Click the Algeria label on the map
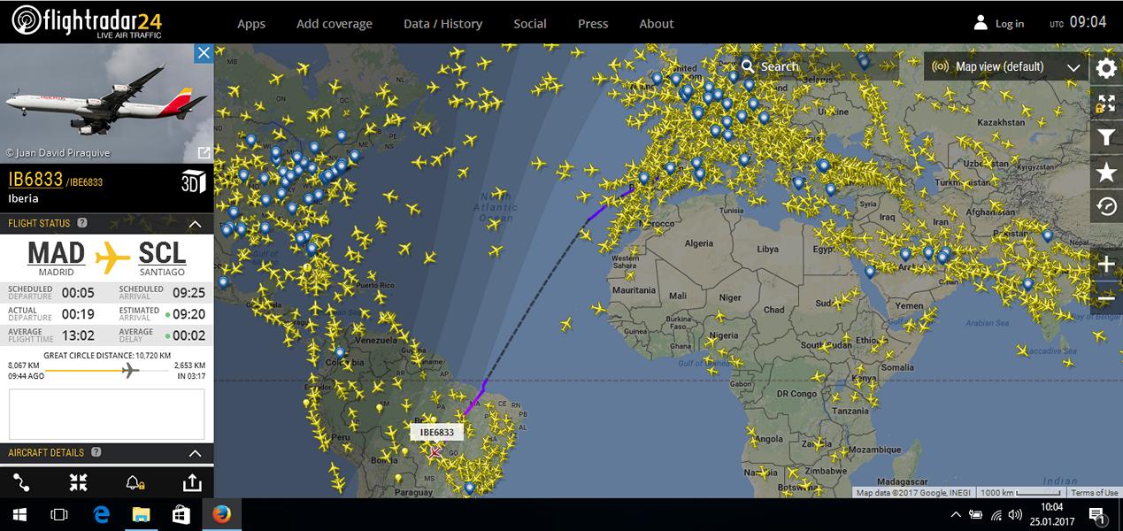 point(698,243)
